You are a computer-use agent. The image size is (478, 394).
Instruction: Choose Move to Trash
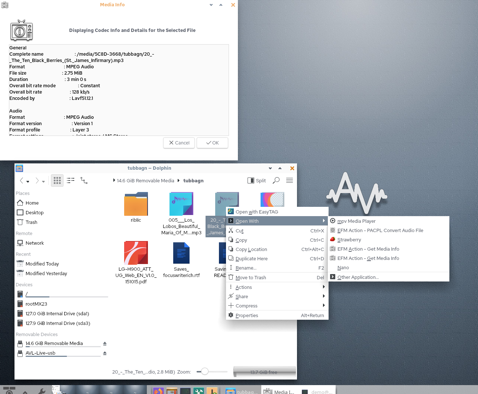(277, 277)
